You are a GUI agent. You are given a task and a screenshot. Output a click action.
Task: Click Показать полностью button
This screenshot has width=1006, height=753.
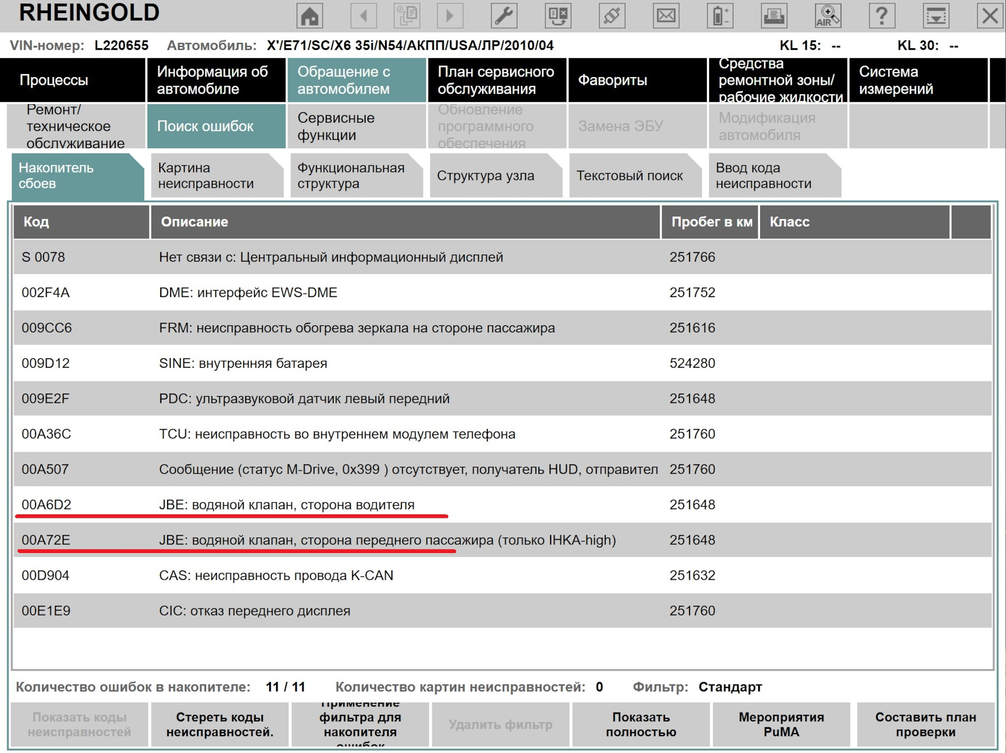click(641, 724)
